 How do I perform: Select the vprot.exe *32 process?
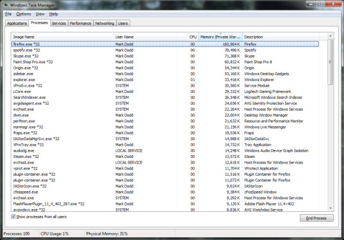click(165, 168)
